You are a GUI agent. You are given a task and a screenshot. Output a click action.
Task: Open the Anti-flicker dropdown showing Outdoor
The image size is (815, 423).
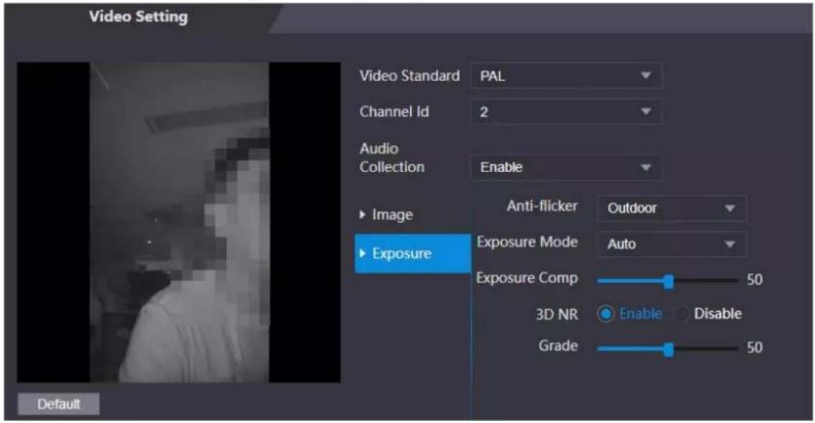pyautogui.click(x=672, y=209)
